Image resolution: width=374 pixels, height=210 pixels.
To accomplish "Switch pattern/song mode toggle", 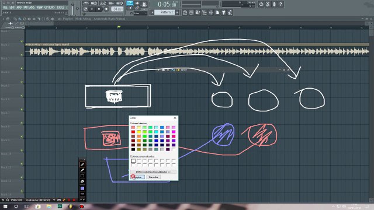I will tap(85, 9).
